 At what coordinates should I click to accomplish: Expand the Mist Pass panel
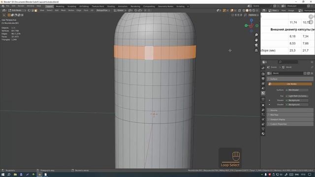[x=290, y=115]
